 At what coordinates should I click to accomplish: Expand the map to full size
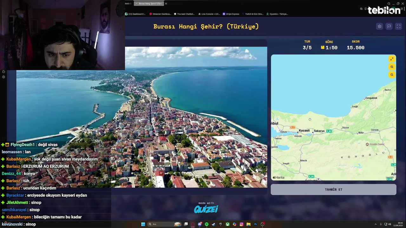pos(392,59)
